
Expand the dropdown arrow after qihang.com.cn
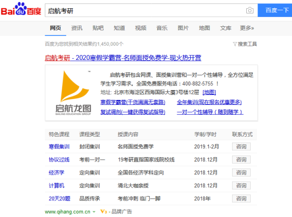(x=94, y=212)
